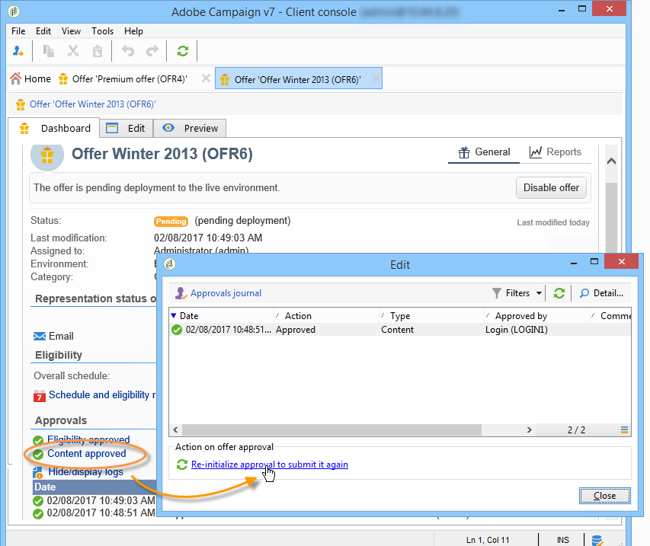Click the Redo arrow icon

point(152,51)
